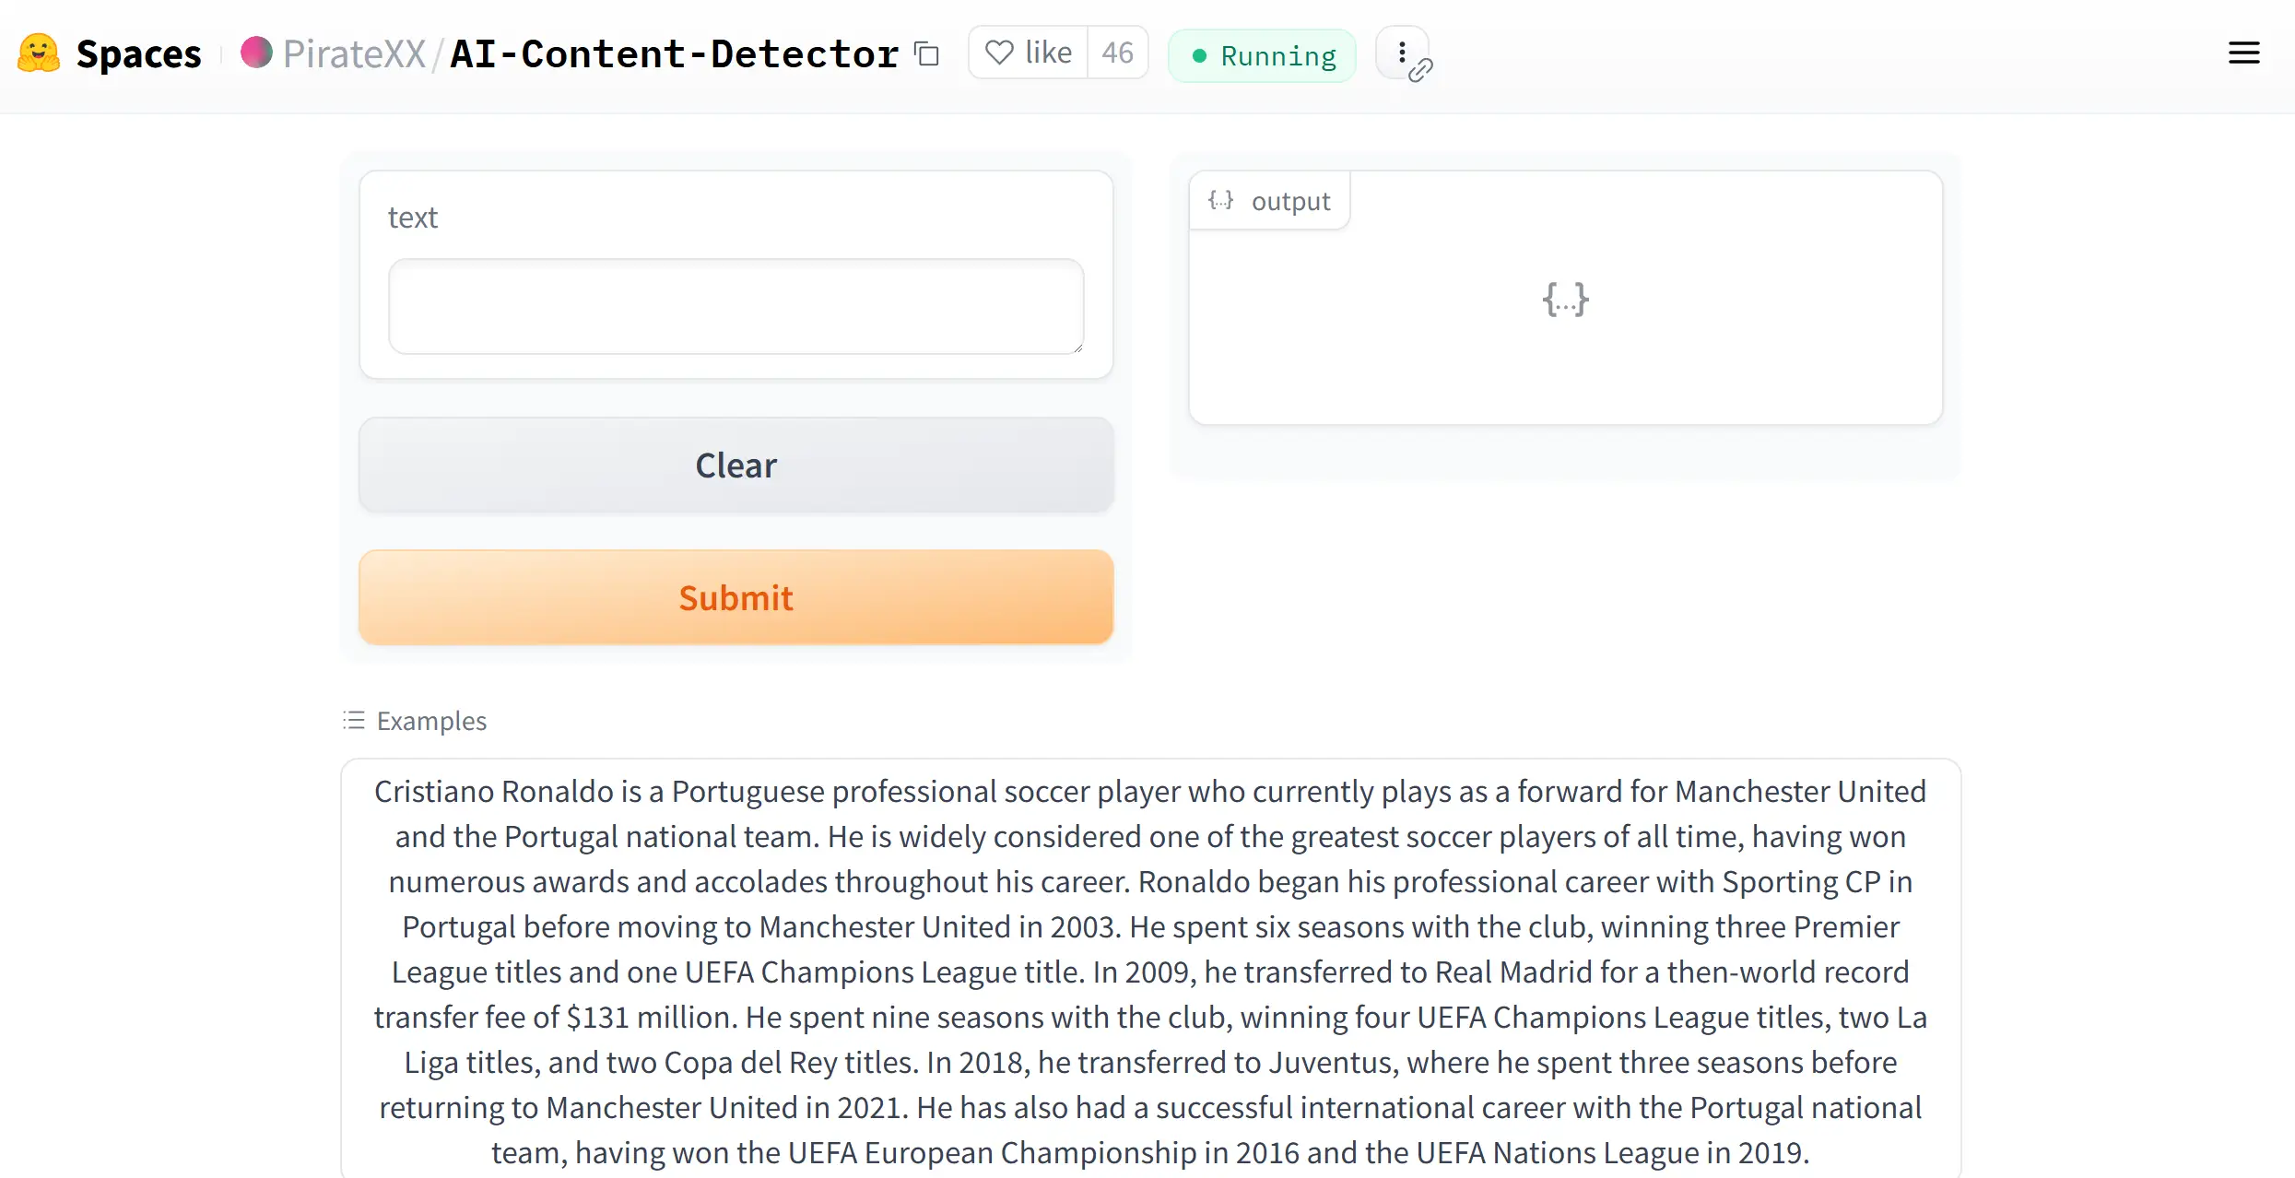Click the JSON braces icon beside output label

tap(1220, 200)
